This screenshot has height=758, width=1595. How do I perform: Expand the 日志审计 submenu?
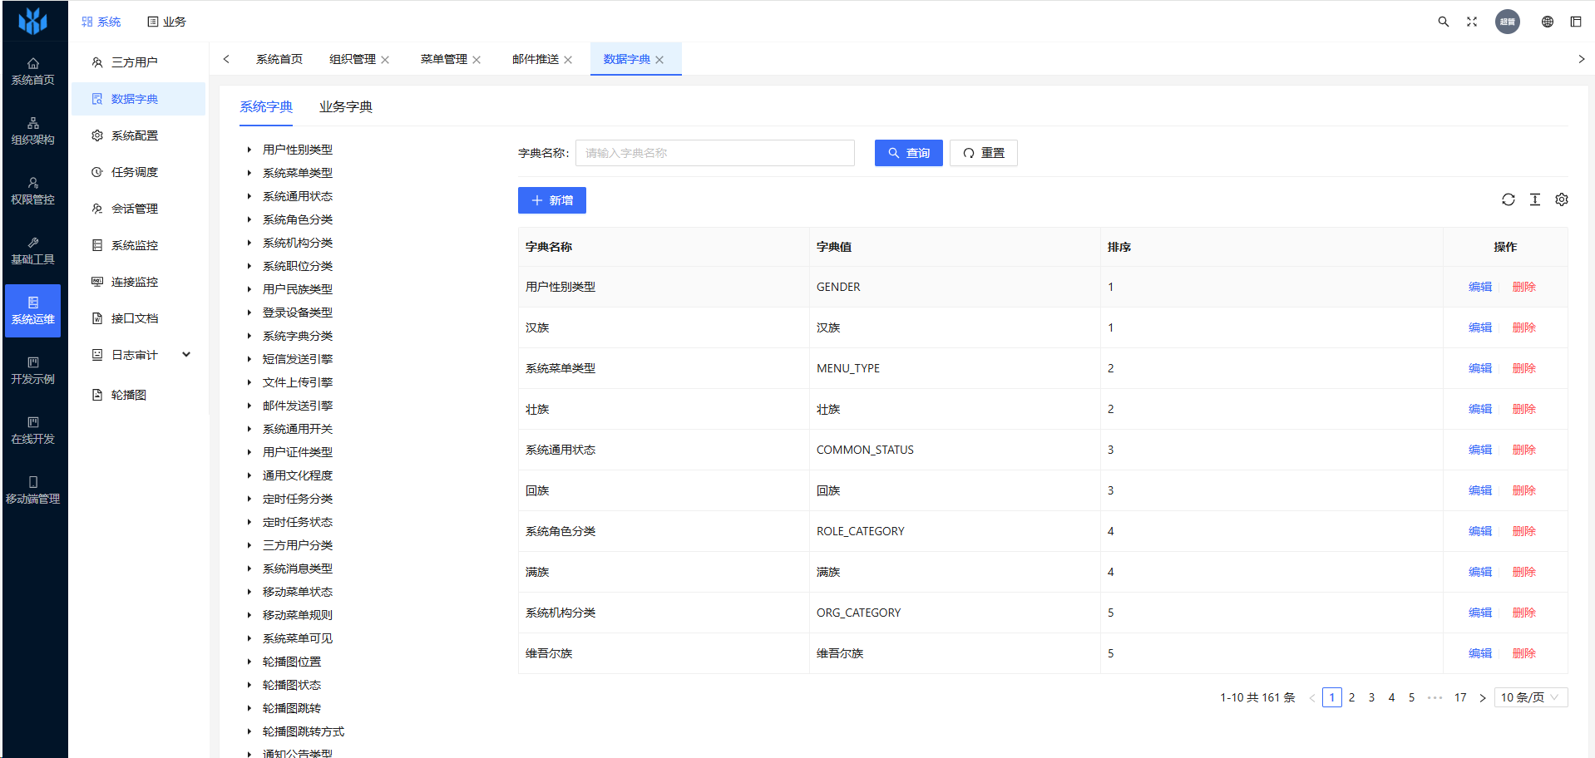coord(186,355)
